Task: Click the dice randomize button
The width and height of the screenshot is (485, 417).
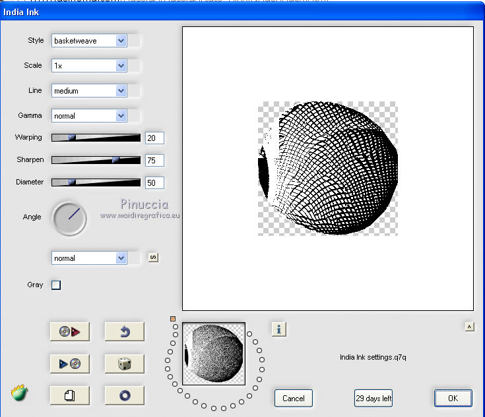Action: point(125,364)
